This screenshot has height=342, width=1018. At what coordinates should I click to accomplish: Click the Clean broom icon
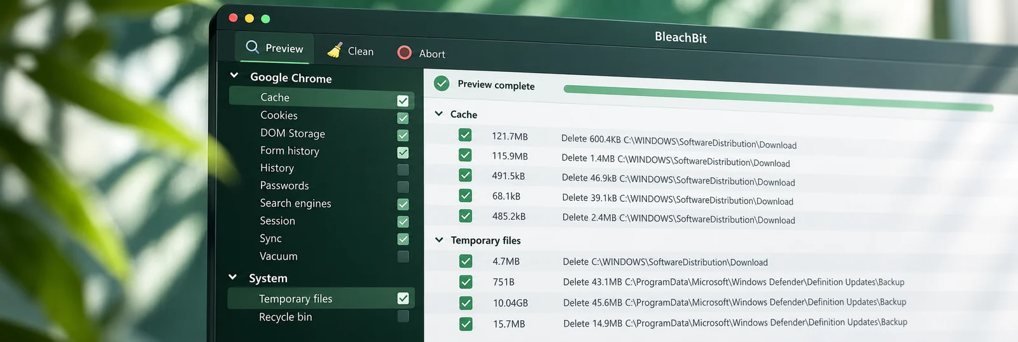click(335, 50)
